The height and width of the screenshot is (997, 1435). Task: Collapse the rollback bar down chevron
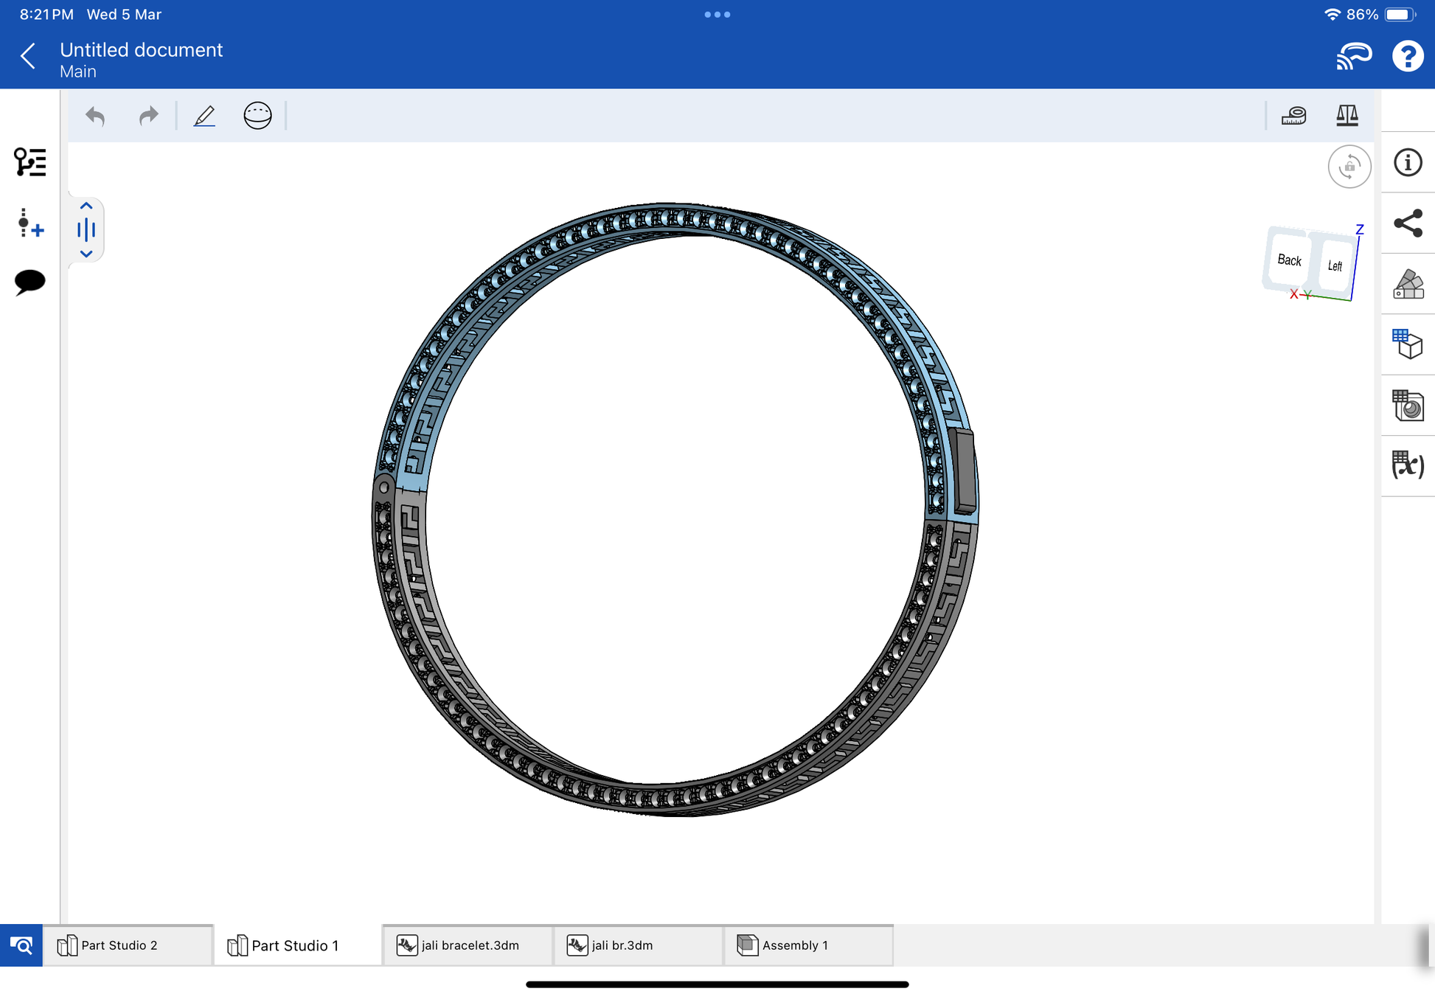86,254
